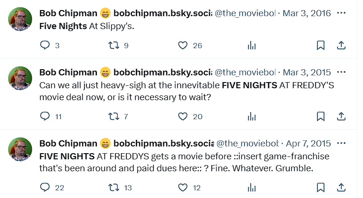The image size is (363, 198).
Task: Open more options on Mar 3, 2015 tweet
Action: pos(341,73)
